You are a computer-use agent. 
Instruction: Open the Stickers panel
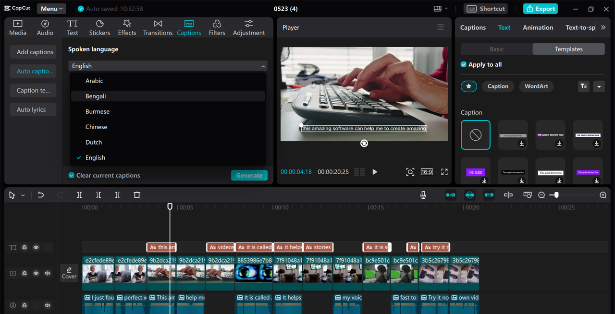[99, 28]
